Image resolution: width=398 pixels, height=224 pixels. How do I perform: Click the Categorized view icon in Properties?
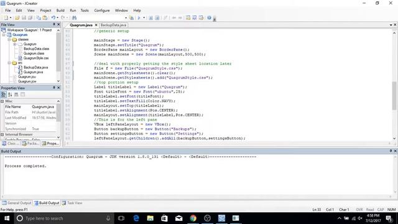4,95
